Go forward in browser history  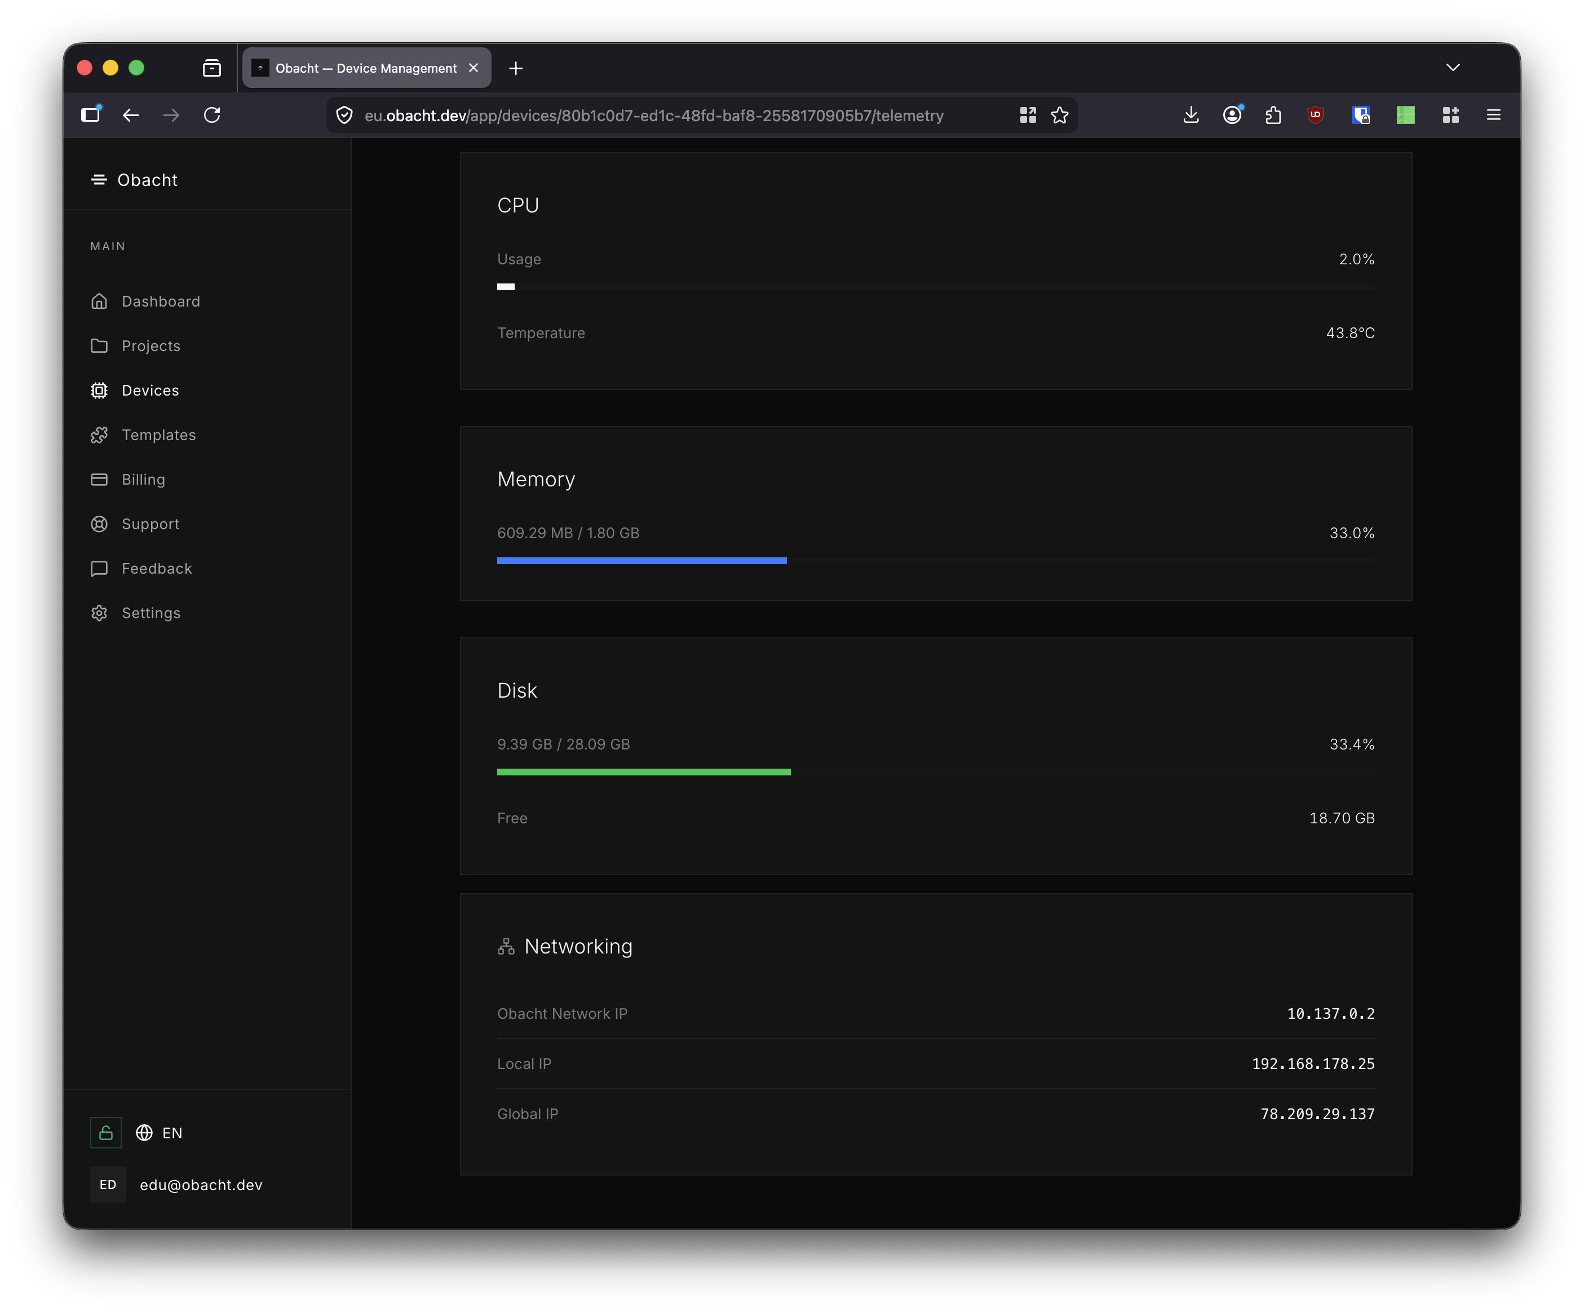[171, 116]
